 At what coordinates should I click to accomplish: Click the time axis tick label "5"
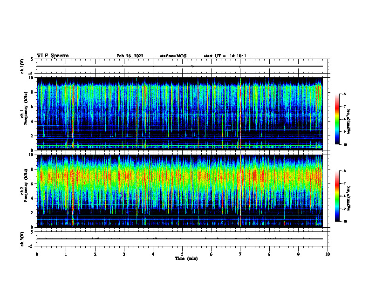coord(182,254)
